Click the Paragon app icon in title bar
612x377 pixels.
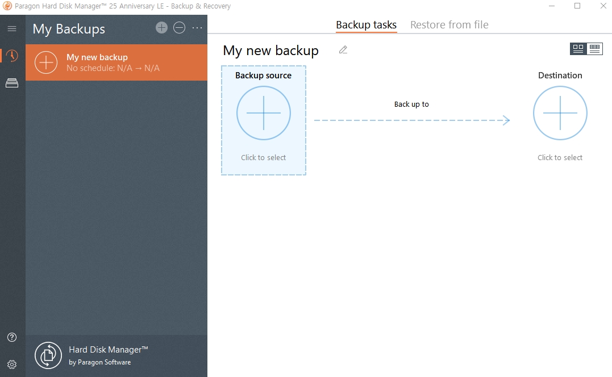pyautogui.click(x=7, y=6)
